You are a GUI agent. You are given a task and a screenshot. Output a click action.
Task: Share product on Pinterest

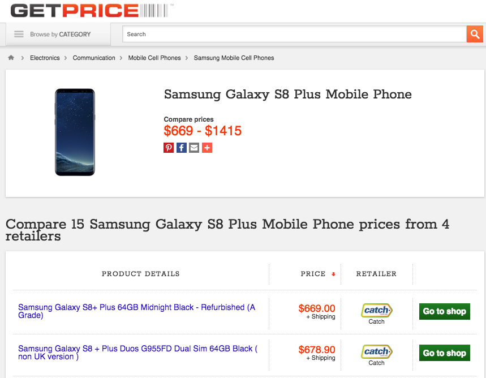(x=169, y=148)
